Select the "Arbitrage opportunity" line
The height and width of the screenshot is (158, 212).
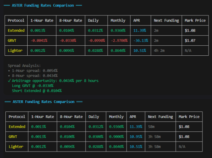click(53, 81)
